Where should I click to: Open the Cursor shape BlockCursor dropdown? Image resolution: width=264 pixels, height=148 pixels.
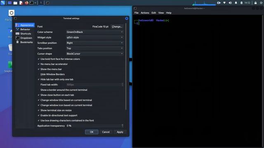94,54
